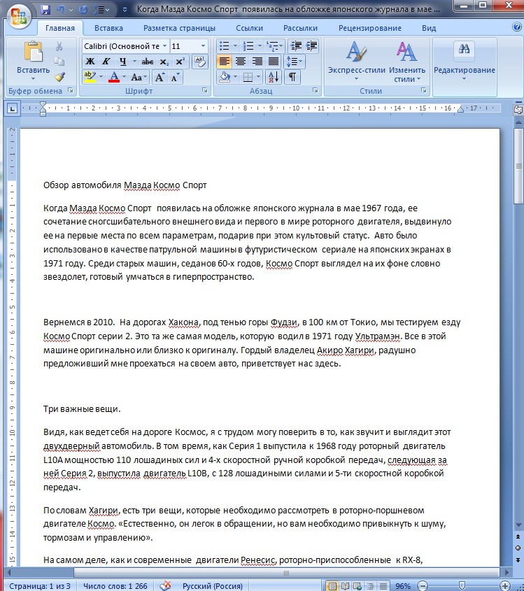This screenshot has height=591, width=524.
Task: Redo the action in quick access toolbar
Action: pos(83,9)
